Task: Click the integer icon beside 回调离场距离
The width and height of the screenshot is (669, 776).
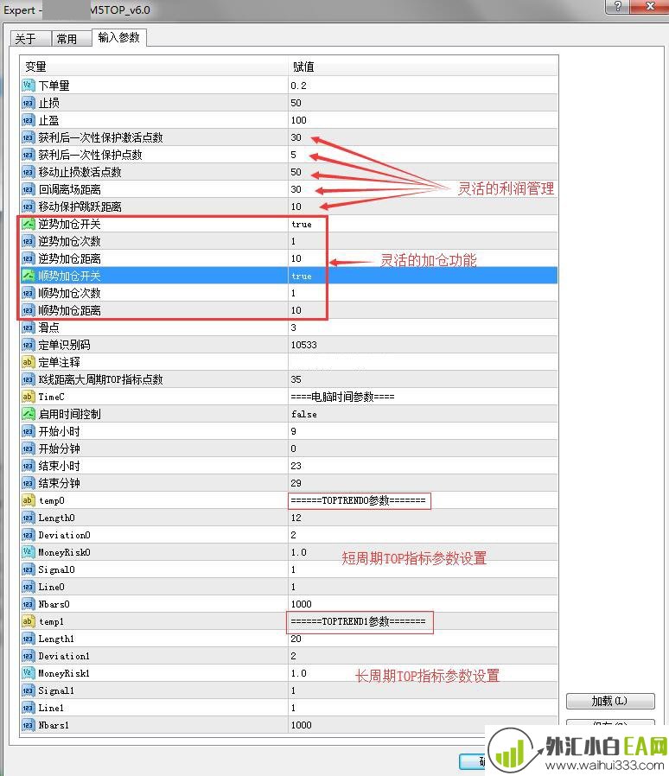Action: [29, 189]
